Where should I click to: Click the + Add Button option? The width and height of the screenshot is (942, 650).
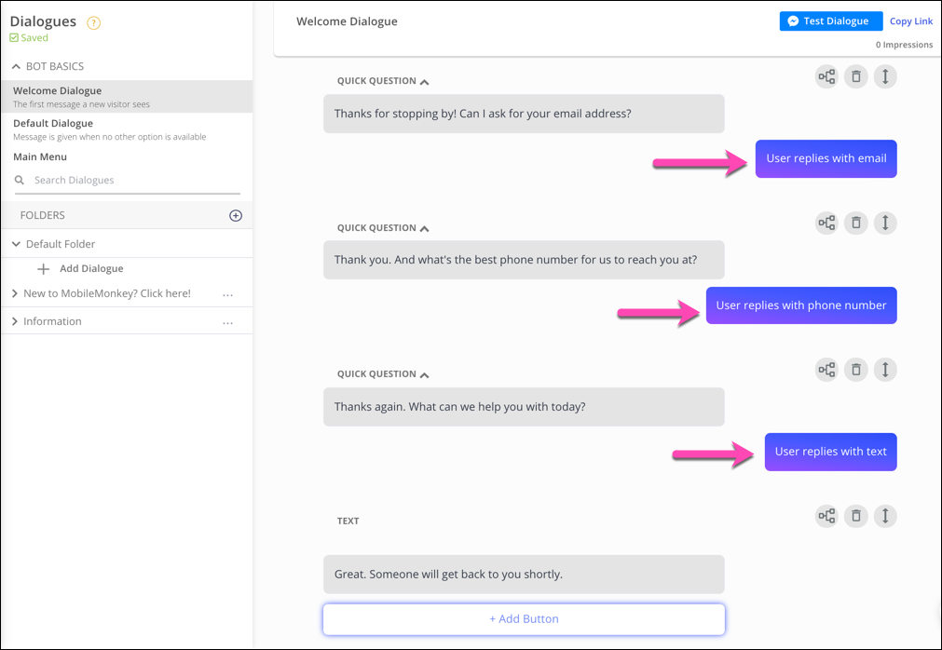[524, 618]
